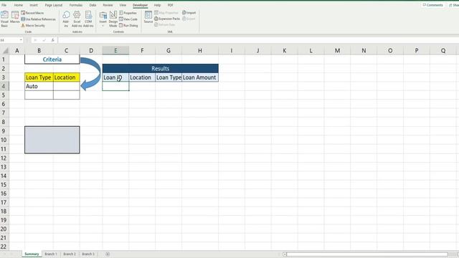The width and height of the screenshot is (459, 258).
Task: Open the Help tab
Action: (157, 5)
